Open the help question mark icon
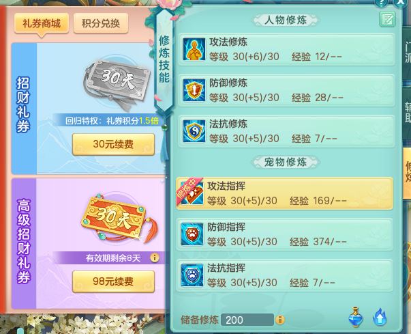Screen dimensions: 411x334 click(381, 3)
